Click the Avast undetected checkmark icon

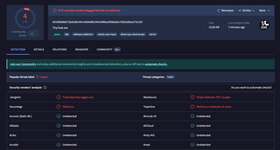pyautogui.click(x=192, y=145)
